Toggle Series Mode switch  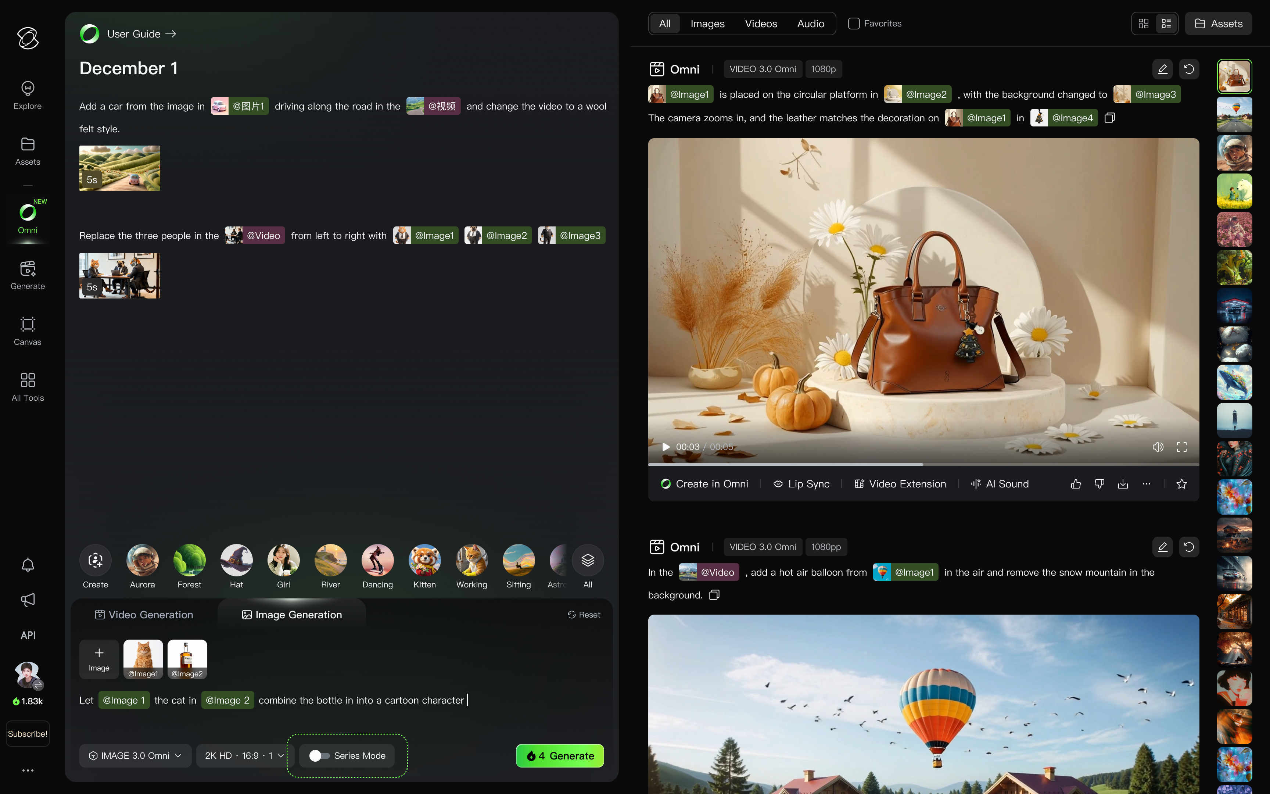click(319, 756)
